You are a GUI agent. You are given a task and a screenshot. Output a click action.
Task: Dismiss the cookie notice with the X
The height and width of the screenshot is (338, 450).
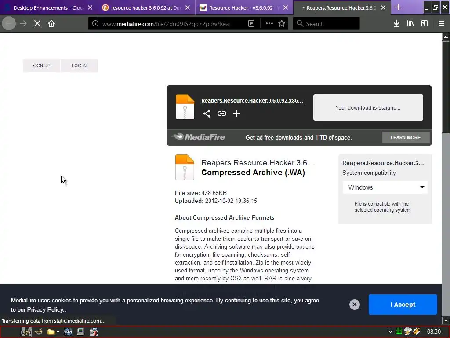coord(355,305)
